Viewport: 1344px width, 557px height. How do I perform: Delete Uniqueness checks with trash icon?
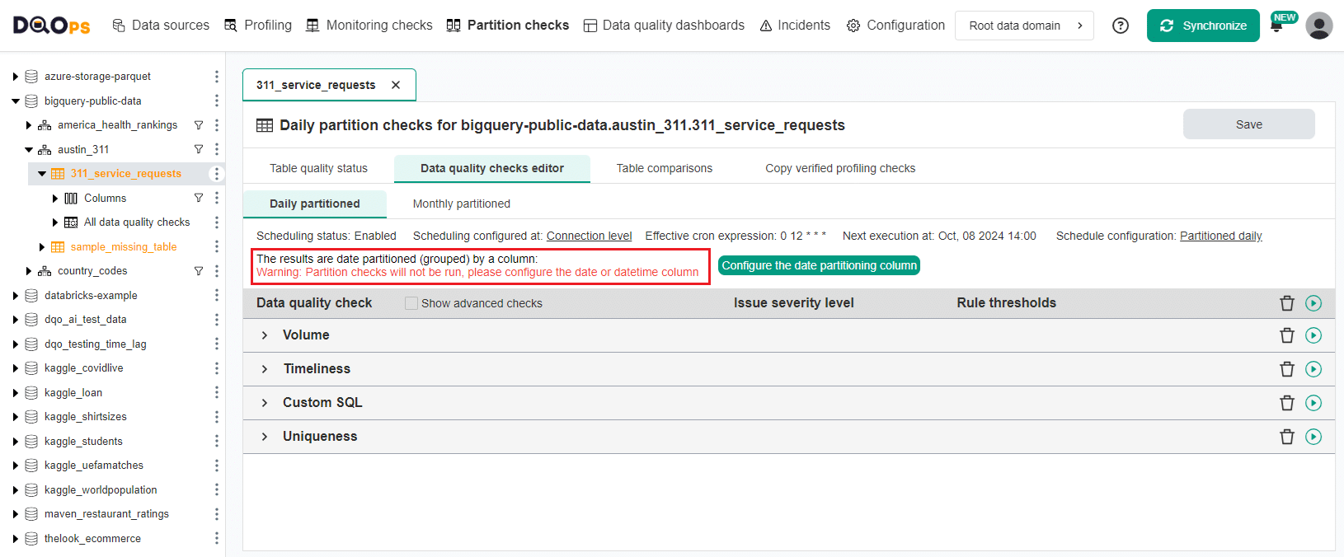[1287, 437]
